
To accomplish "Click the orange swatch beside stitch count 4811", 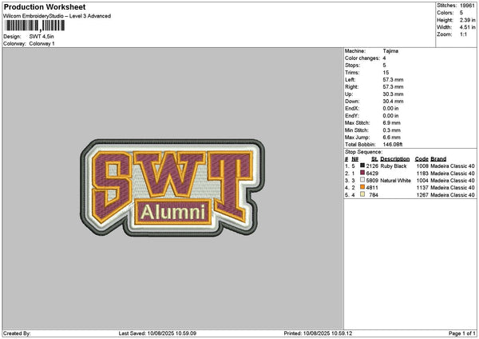I will tap(362, 187).
